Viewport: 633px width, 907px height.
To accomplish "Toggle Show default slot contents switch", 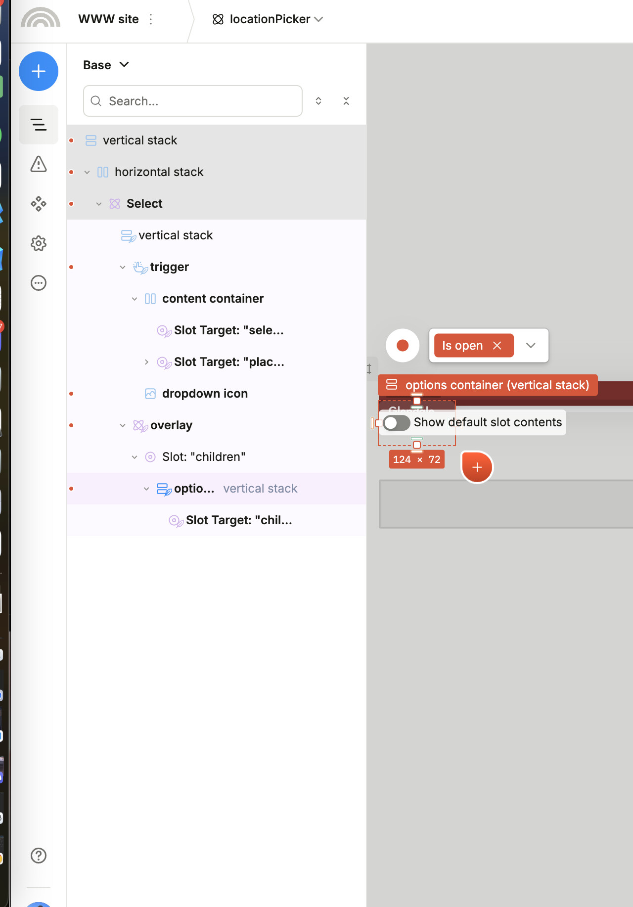I will pos(397,423).
